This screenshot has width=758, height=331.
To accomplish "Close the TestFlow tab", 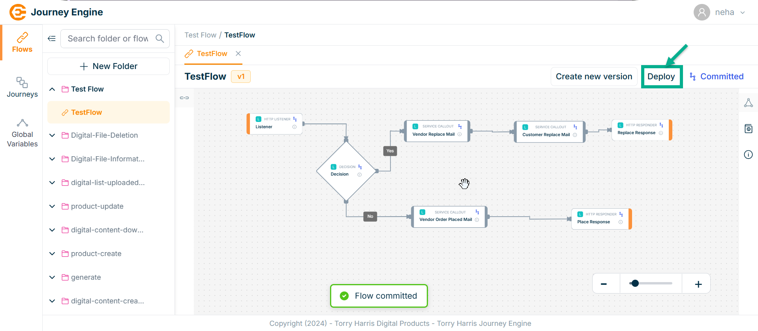I will [x=238, y=54].
